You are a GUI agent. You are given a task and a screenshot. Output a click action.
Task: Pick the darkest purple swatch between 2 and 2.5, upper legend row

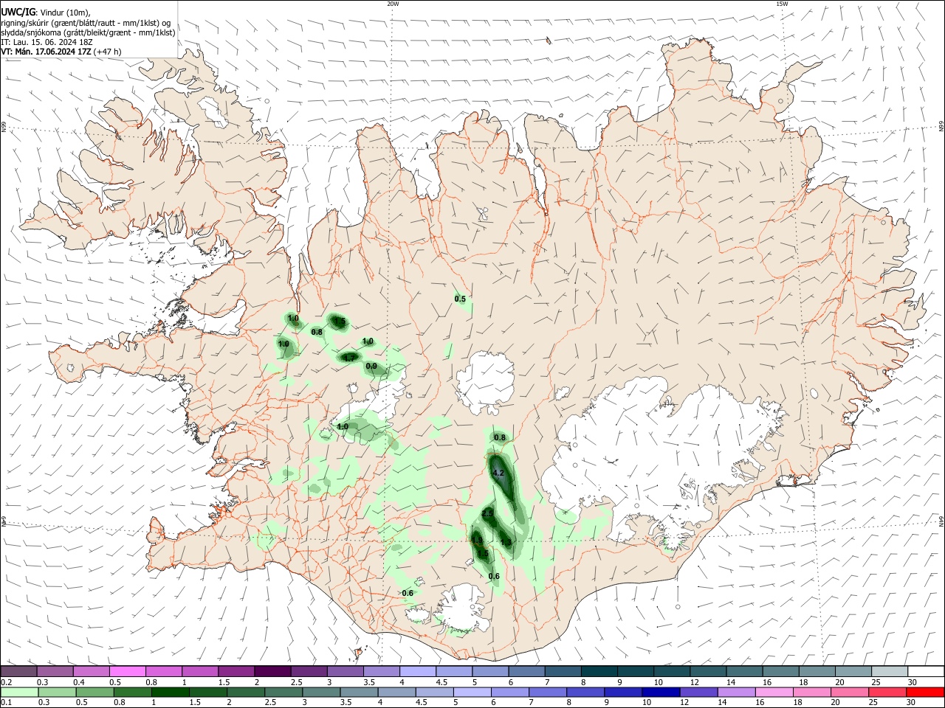[x=272, y=672]
